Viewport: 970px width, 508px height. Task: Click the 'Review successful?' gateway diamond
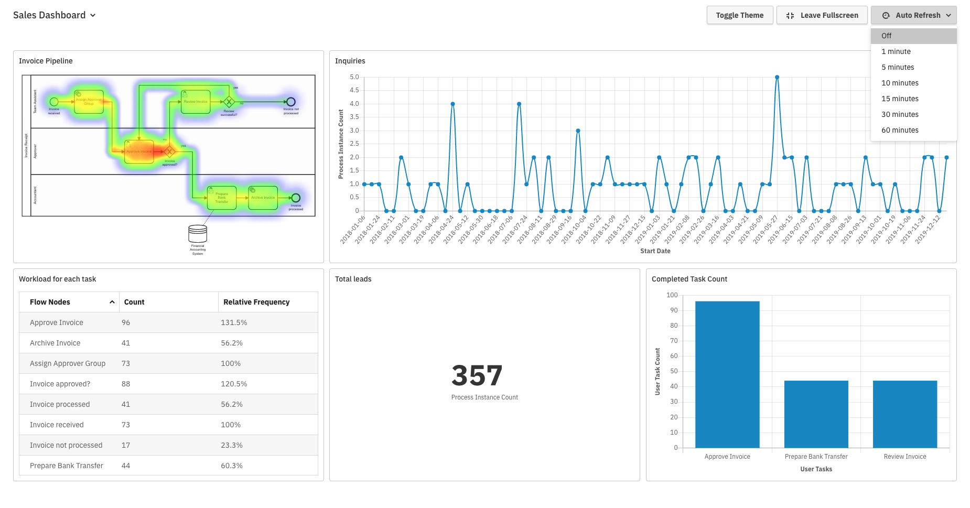tap(229, 102)
